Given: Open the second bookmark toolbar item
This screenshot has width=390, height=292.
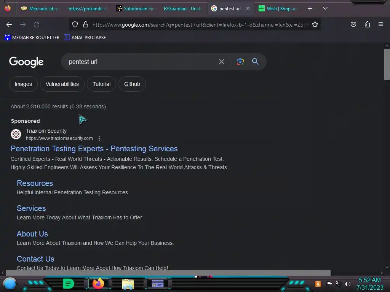Looking at the screenshot, I should (85, 38).
